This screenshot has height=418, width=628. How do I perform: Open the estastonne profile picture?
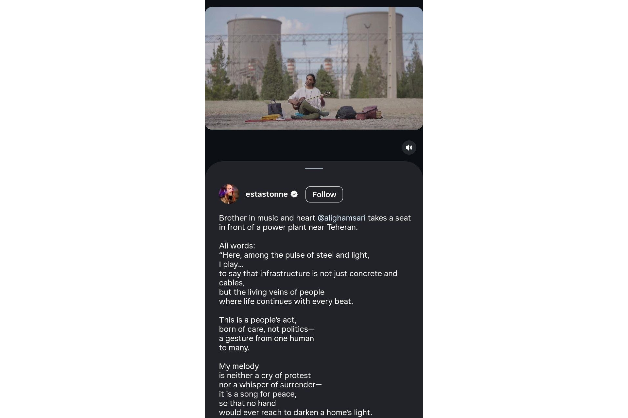tap(229, 194)
